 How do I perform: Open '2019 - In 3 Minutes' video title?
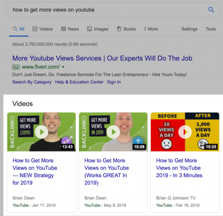179,168
